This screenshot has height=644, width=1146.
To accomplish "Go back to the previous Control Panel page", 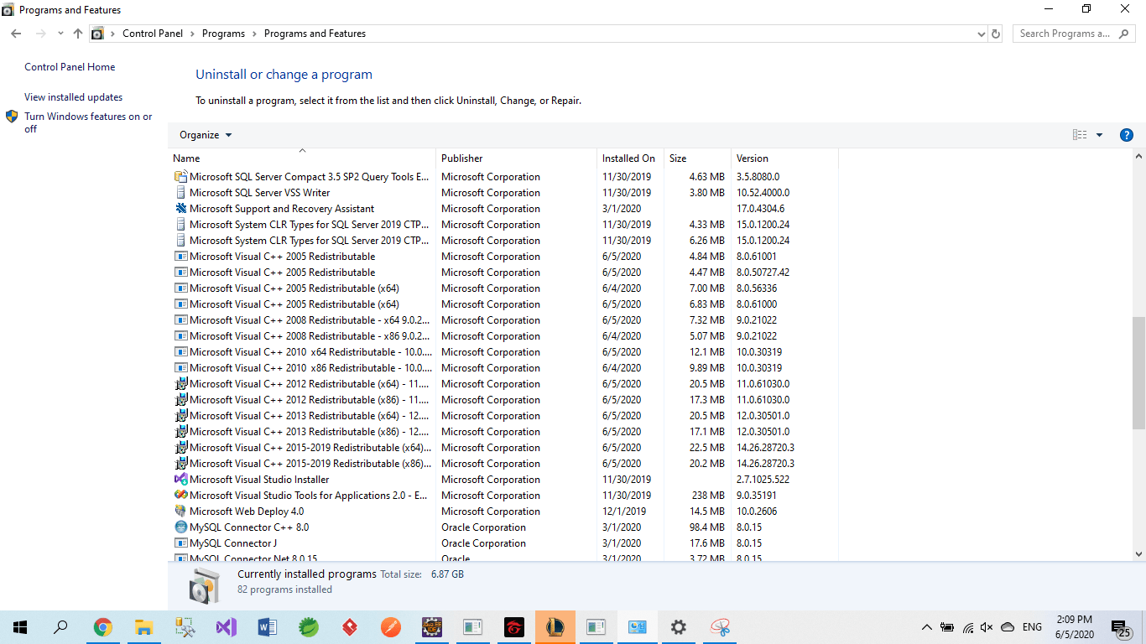I will tap(16, 34).
